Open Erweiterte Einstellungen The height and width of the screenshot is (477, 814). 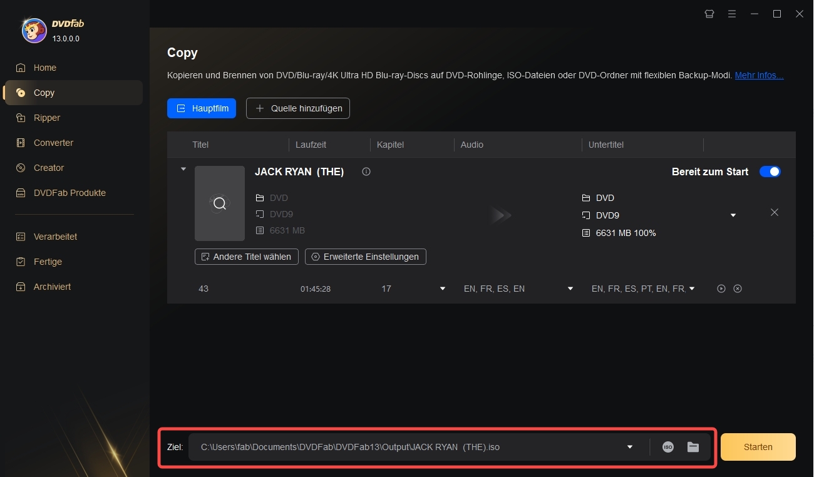pos(366,257)
